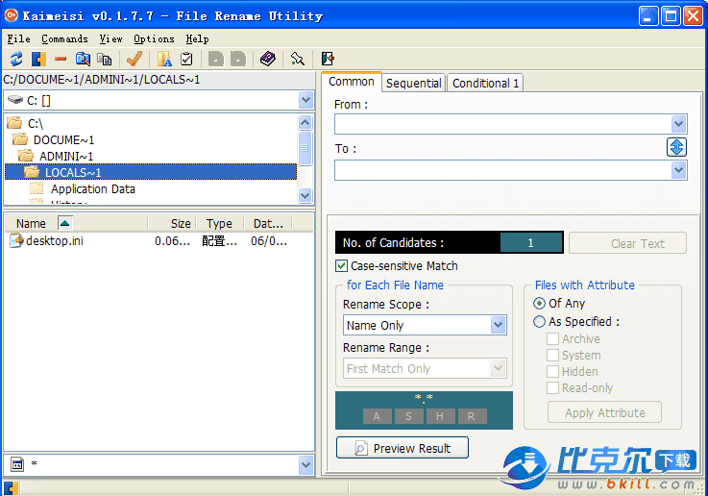Click the refresh arrows toolbar icon

click(x=16, y=60)
